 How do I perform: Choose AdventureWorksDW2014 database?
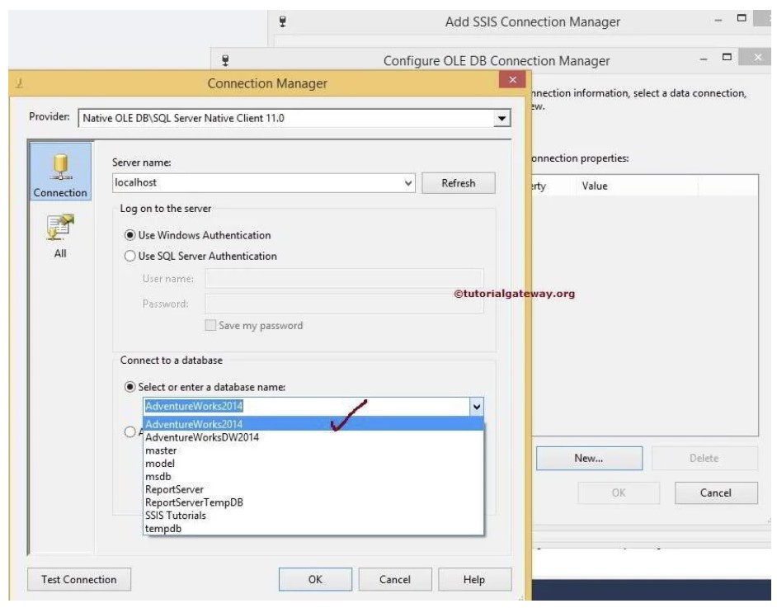point(313,437)
